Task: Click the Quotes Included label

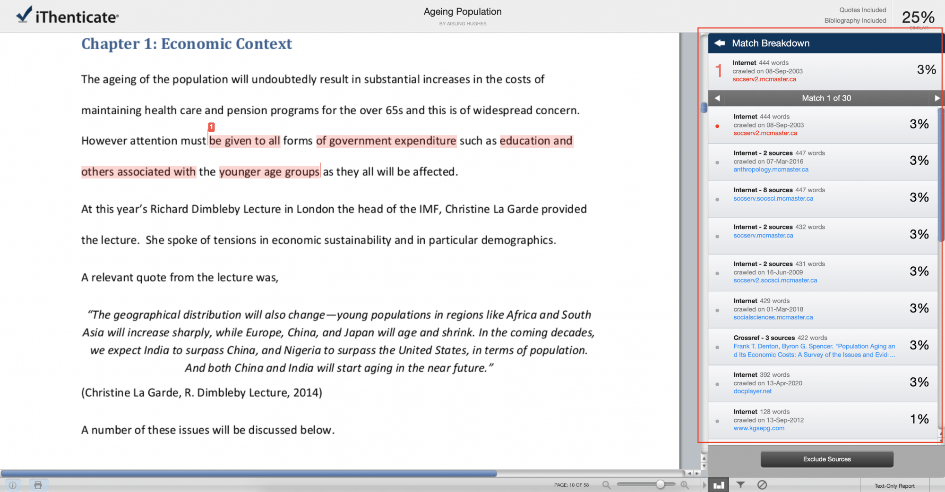Action: coord(863,9)
